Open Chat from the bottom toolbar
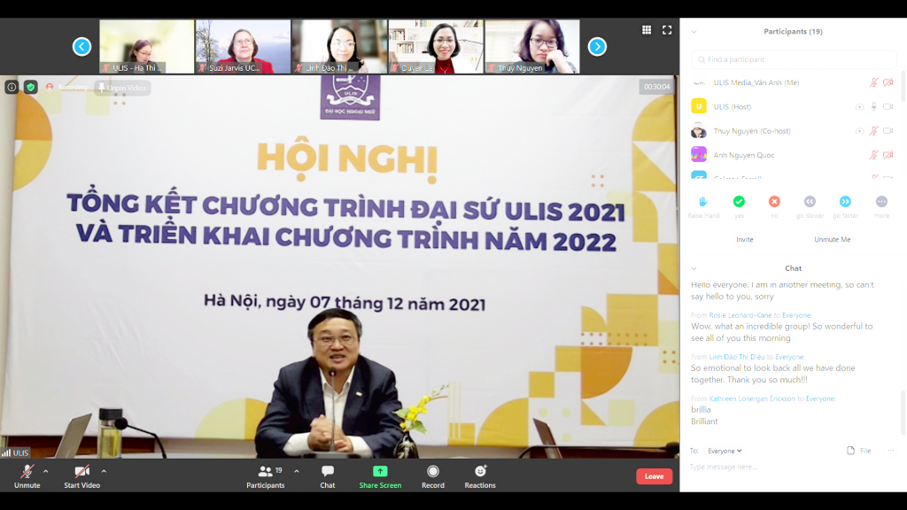Image resolution: width=907 pixels, height=510 pixels. 328,476
